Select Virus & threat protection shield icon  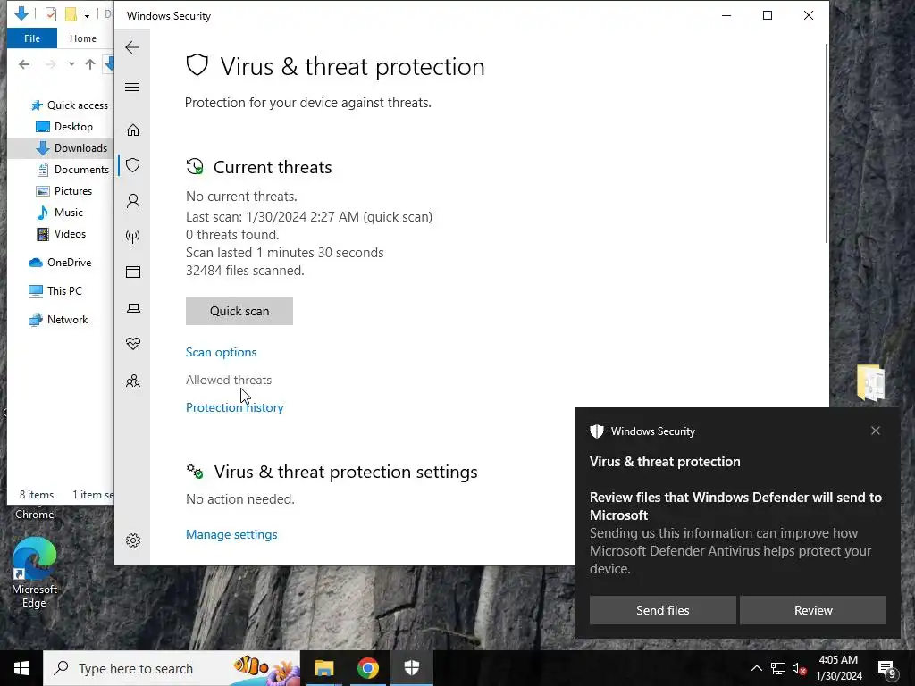point(133,165)
